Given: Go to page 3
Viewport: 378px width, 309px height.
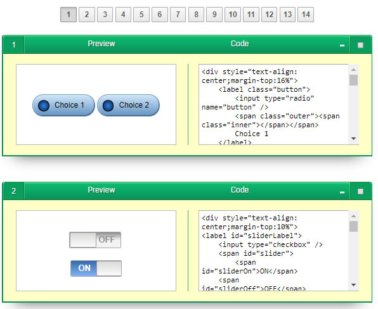Looking at the screenshot, I should point(105,15).
